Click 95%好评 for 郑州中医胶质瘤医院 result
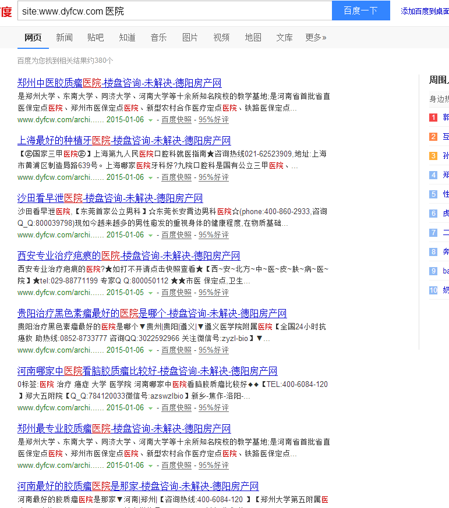449x508 pixels. coord(214,119)
